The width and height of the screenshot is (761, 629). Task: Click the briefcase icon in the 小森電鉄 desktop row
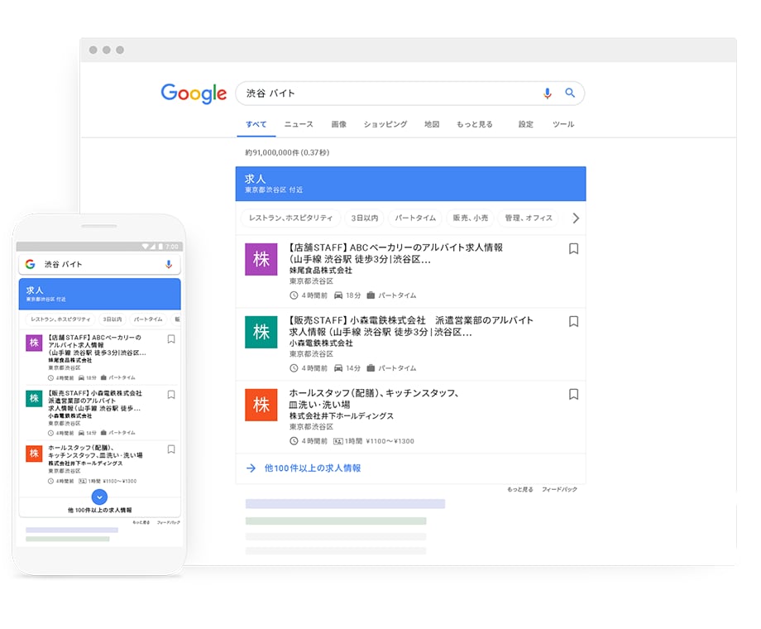[x=371, y=368]
